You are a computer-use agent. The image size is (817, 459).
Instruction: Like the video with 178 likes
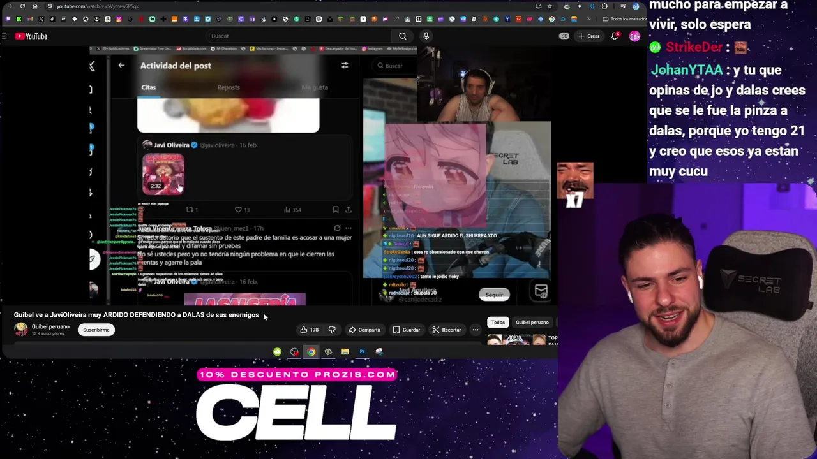310,330
